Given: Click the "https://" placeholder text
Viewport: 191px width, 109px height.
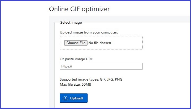Looking at the screenshot, I should pos(67,66).
